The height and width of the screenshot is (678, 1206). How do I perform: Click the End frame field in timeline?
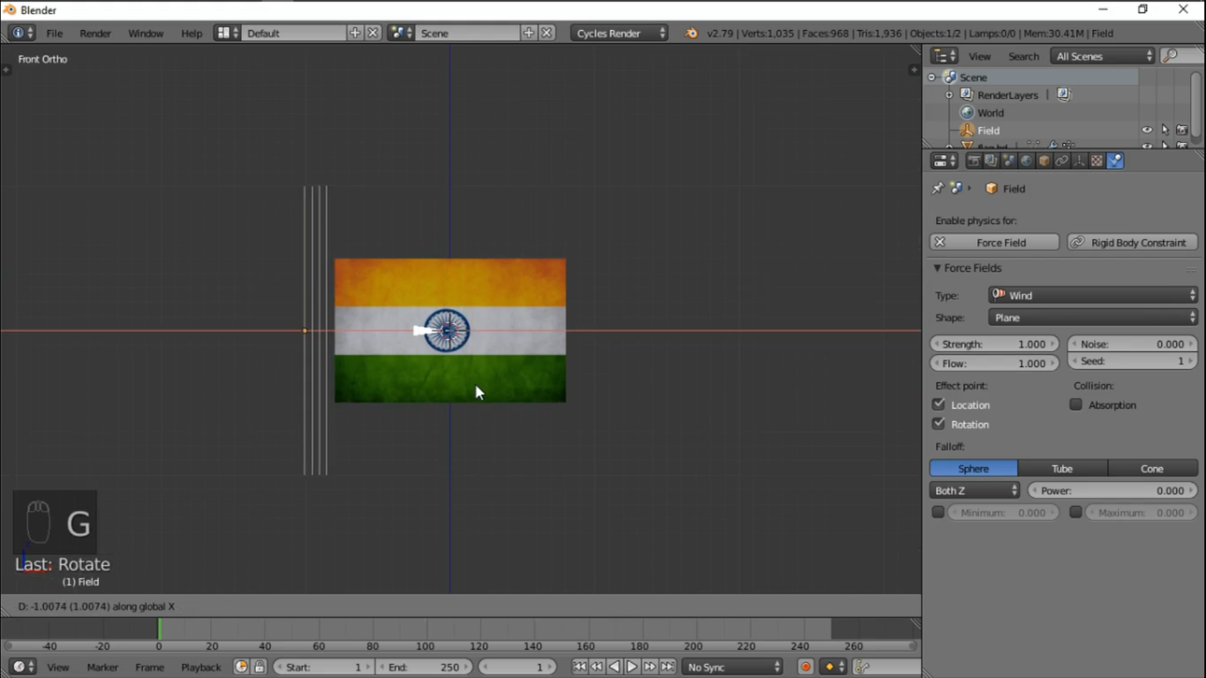[425, 667]
